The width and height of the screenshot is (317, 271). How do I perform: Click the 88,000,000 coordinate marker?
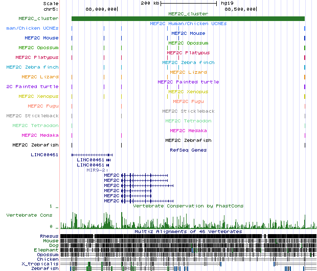[x=101, y=9]
